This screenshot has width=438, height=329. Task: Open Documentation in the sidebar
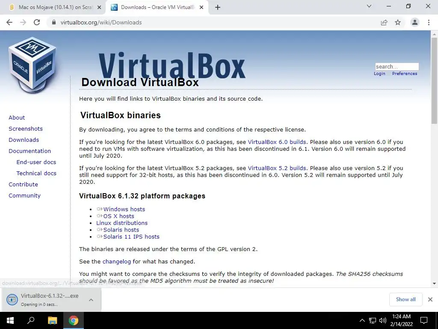[x=30, y=151]
